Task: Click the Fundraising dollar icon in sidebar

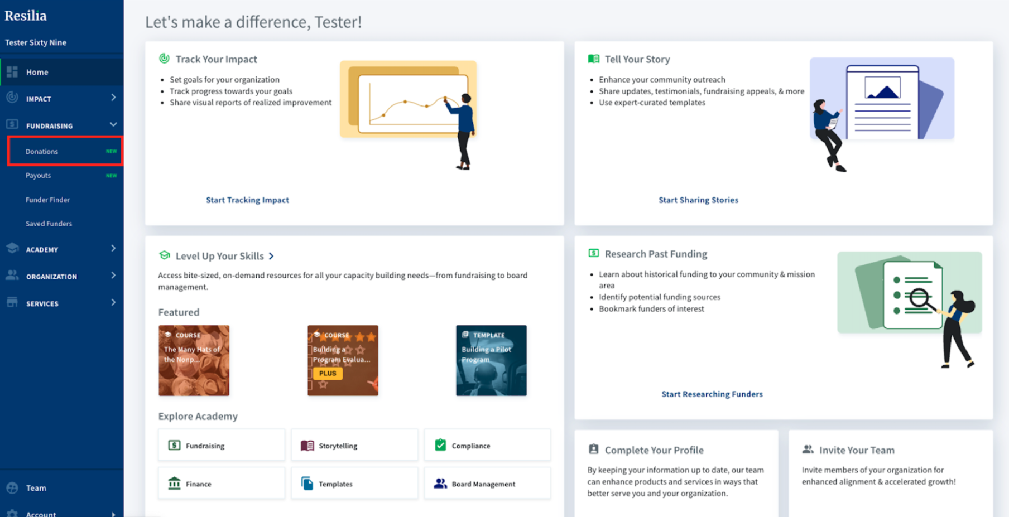Action: (12, 124)
